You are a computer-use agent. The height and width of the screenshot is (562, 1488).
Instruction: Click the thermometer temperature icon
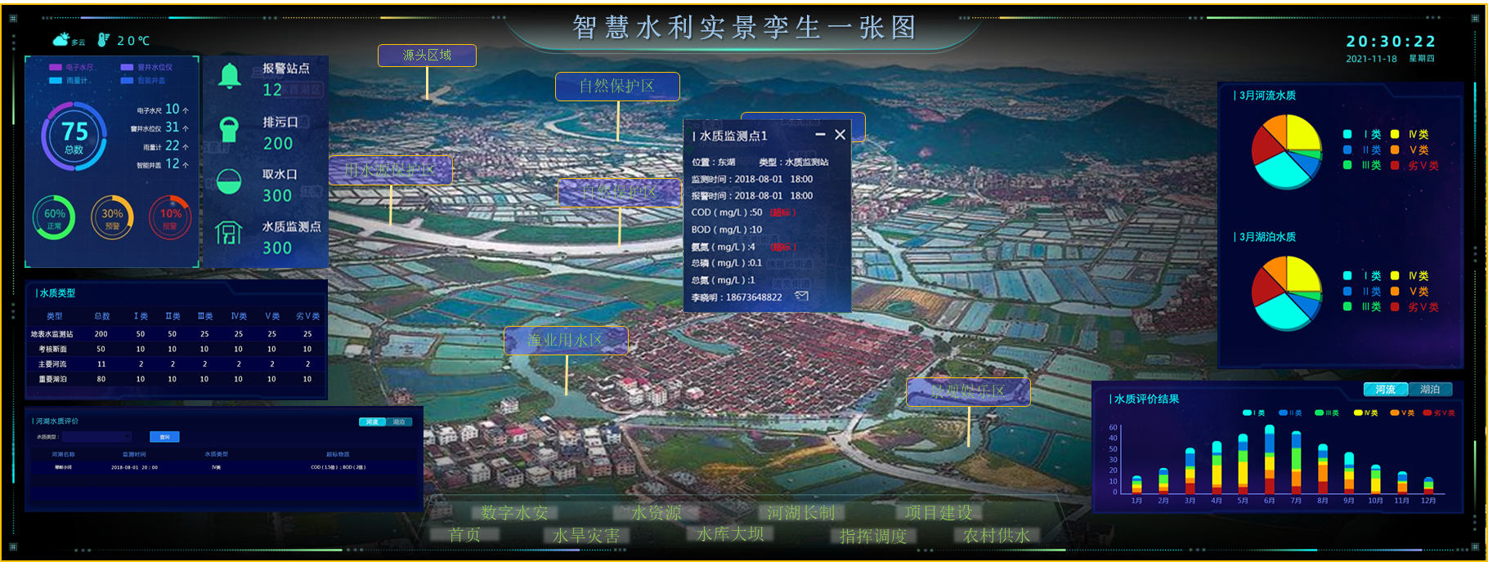click(x=104, y=40)
